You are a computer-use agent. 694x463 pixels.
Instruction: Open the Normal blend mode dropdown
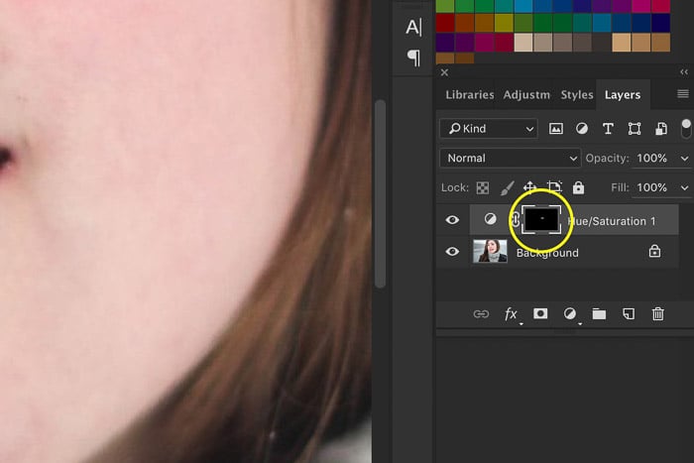pyautogui.click(x=511, y=158)
